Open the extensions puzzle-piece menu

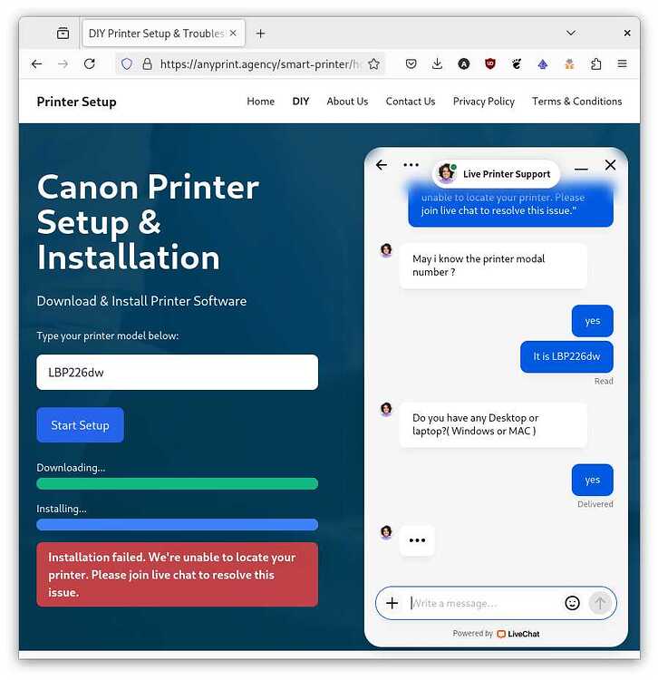pos(596,64)
